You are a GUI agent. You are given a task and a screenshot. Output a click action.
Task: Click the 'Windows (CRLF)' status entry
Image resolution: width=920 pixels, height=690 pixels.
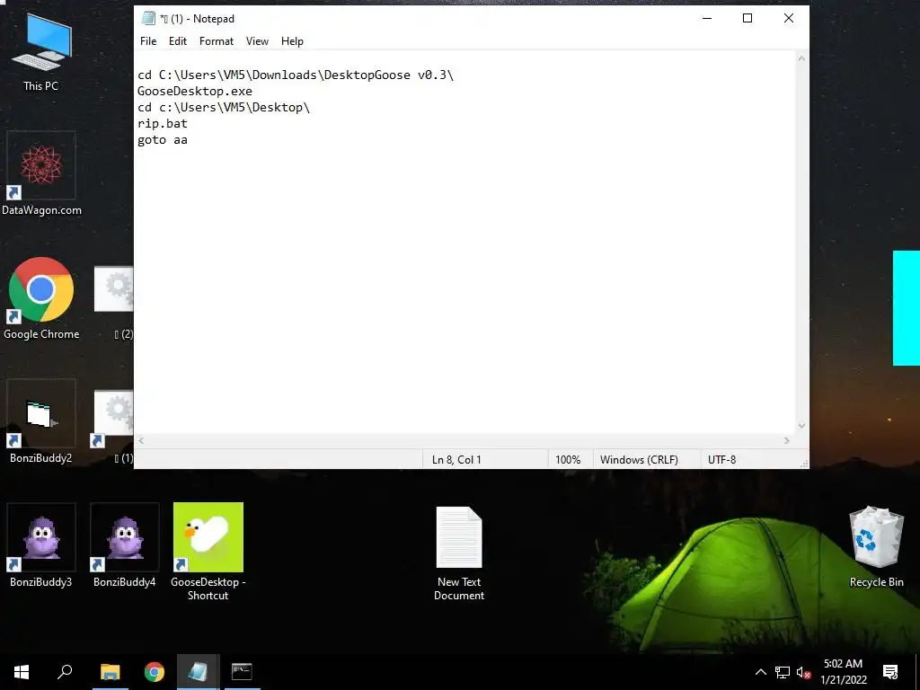[x=639, y=459]
